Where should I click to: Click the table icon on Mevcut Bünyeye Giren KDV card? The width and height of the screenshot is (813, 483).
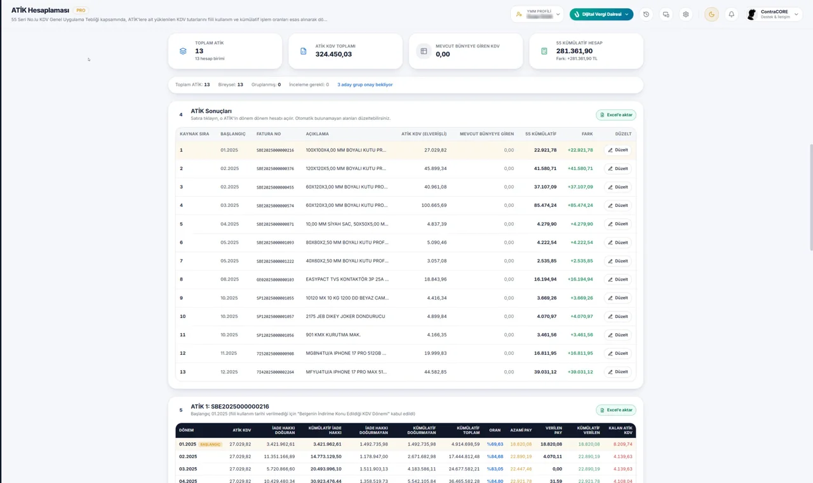pyautogui.click(x=424, y=51)
